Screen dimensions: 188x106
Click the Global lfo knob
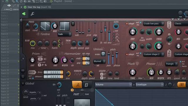coord(59,85)
